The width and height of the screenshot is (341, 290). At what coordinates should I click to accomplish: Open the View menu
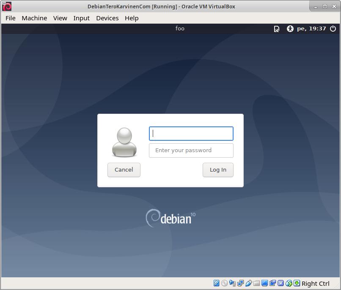(60, 18)
